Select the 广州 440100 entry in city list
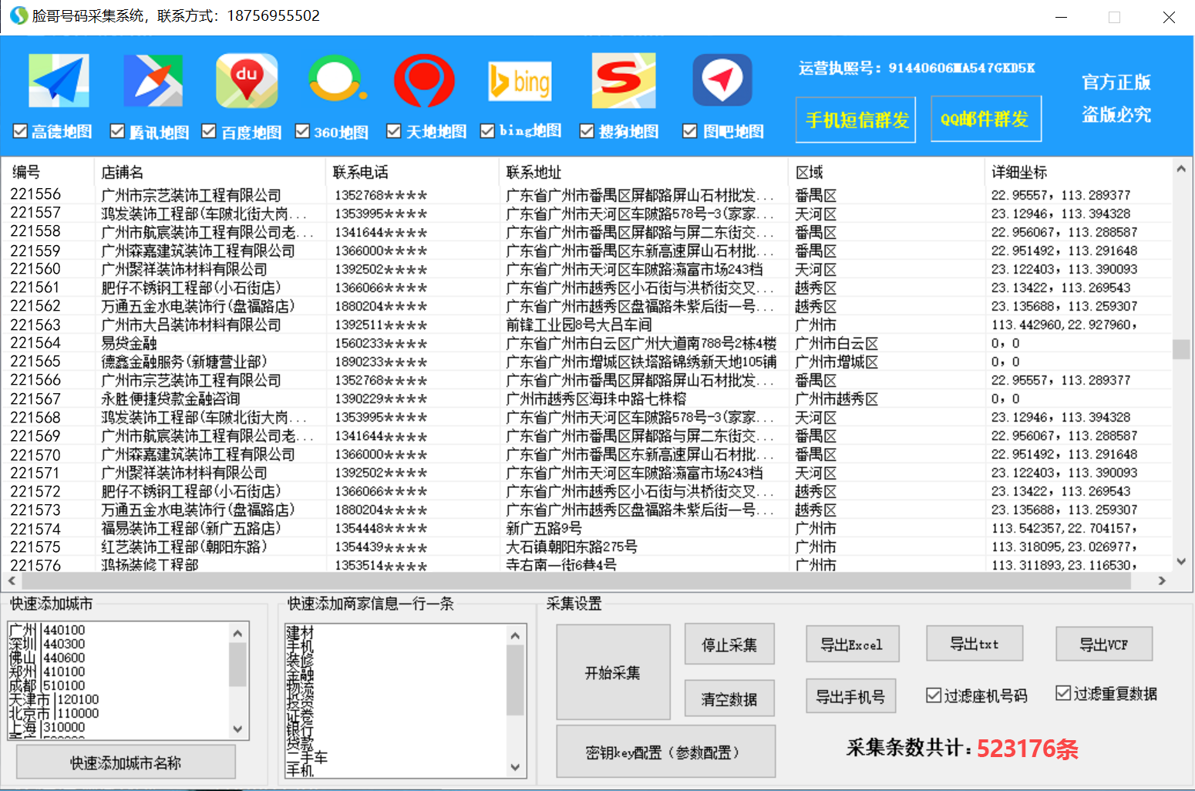Image resolution: width=1195 pixels, height=791 pixels. pos(46,630)
